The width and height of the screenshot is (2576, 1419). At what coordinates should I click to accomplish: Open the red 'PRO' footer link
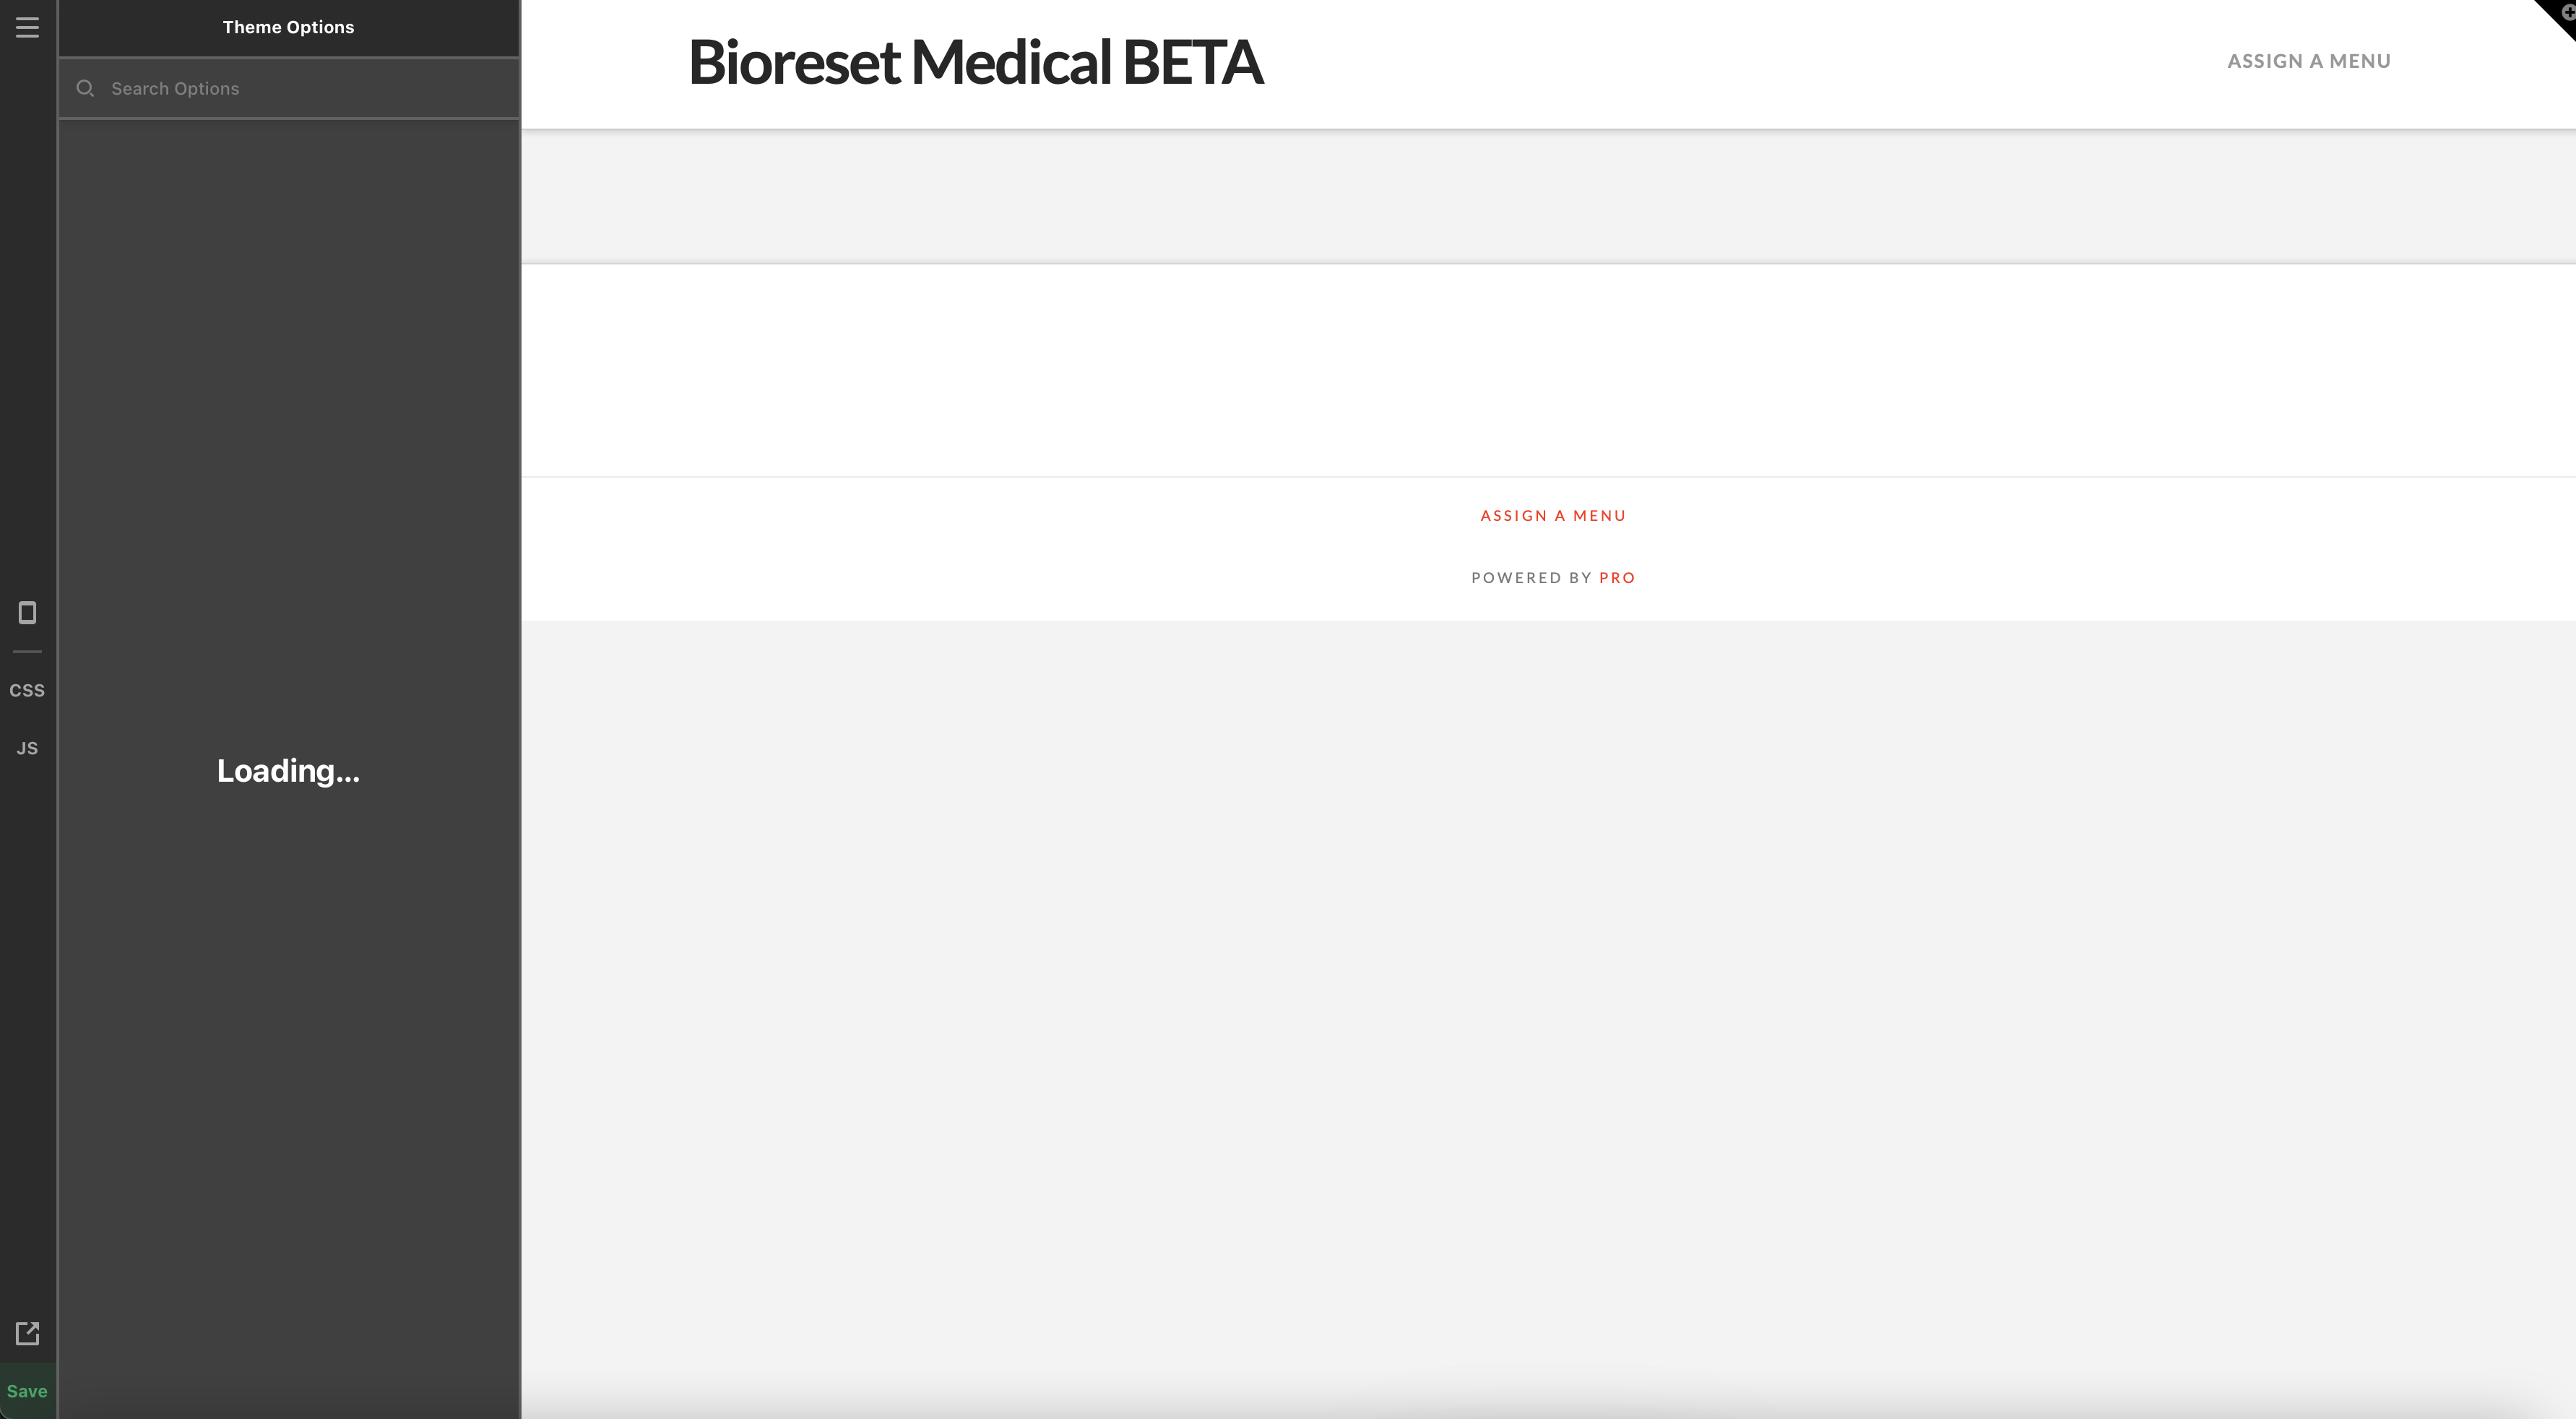point(1617,578)
